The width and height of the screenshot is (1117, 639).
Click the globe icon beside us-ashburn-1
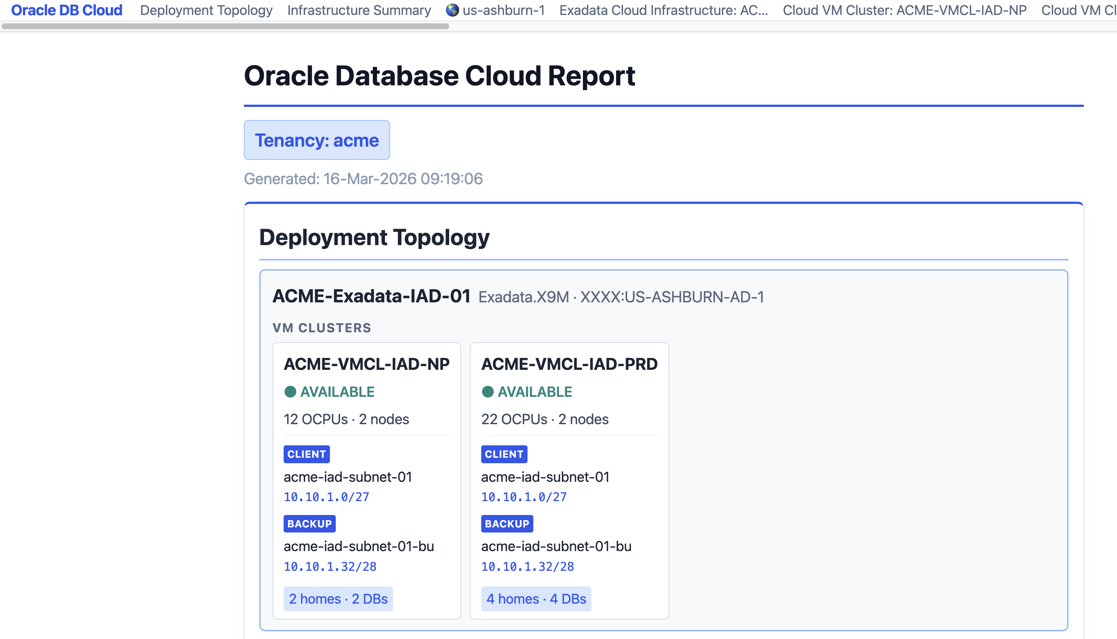[x=452, y=10]
